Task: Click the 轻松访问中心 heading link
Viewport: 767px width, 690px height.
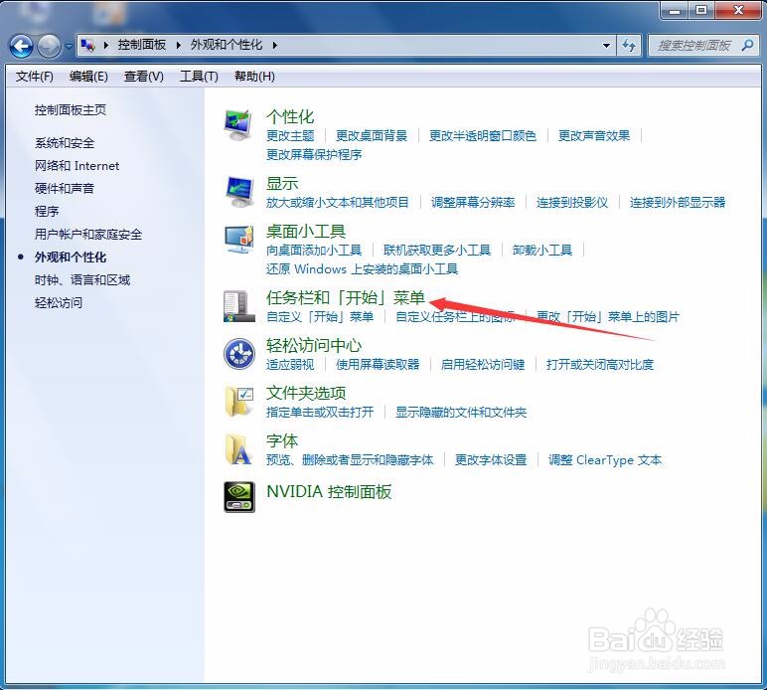Action: (314, 345)
